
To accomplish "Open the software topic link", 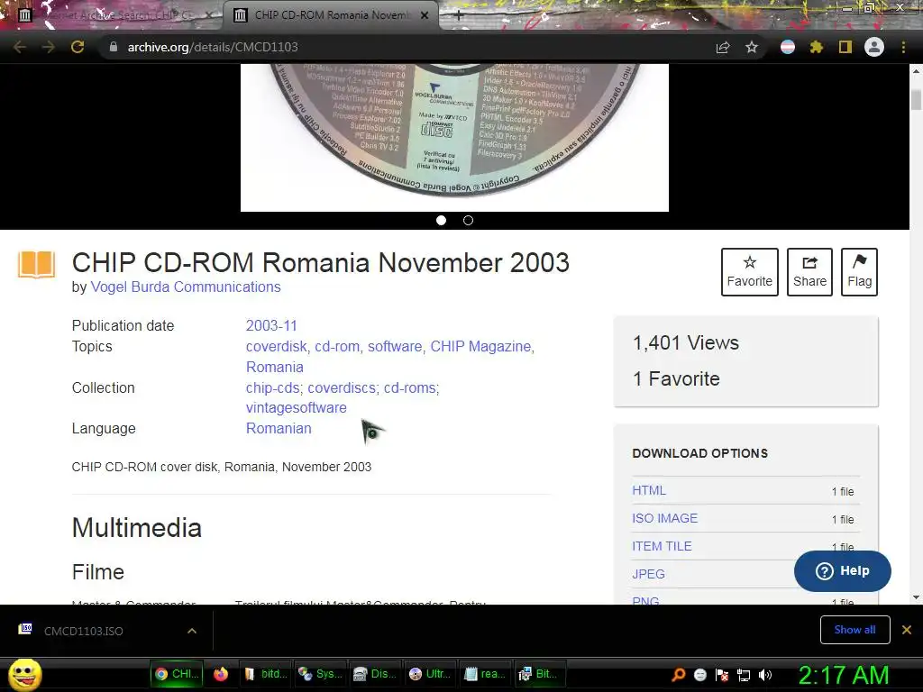I will coord(395,346).
